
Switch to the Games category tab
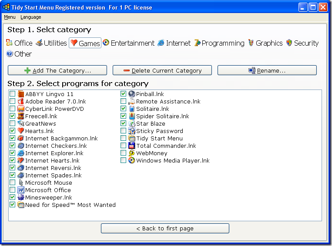[85, 43]
